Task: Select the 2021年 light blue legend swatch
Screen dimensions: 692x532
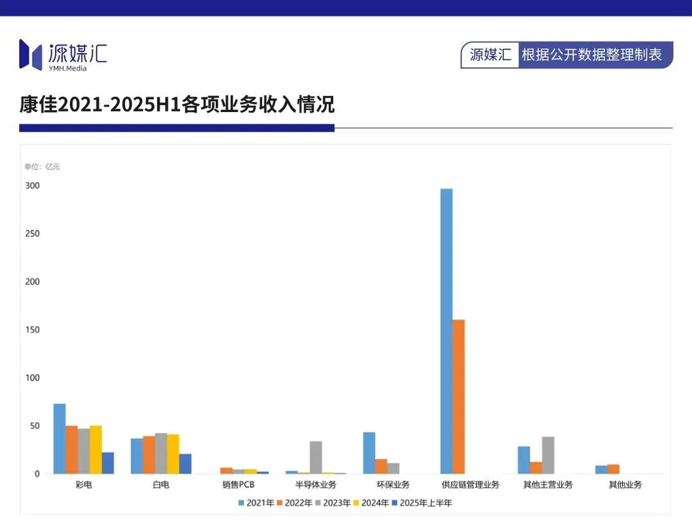Action: click(242, 503)
